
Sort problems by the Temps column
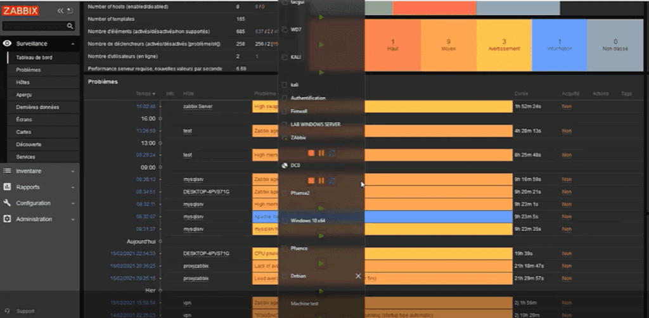tap(145, 94)
